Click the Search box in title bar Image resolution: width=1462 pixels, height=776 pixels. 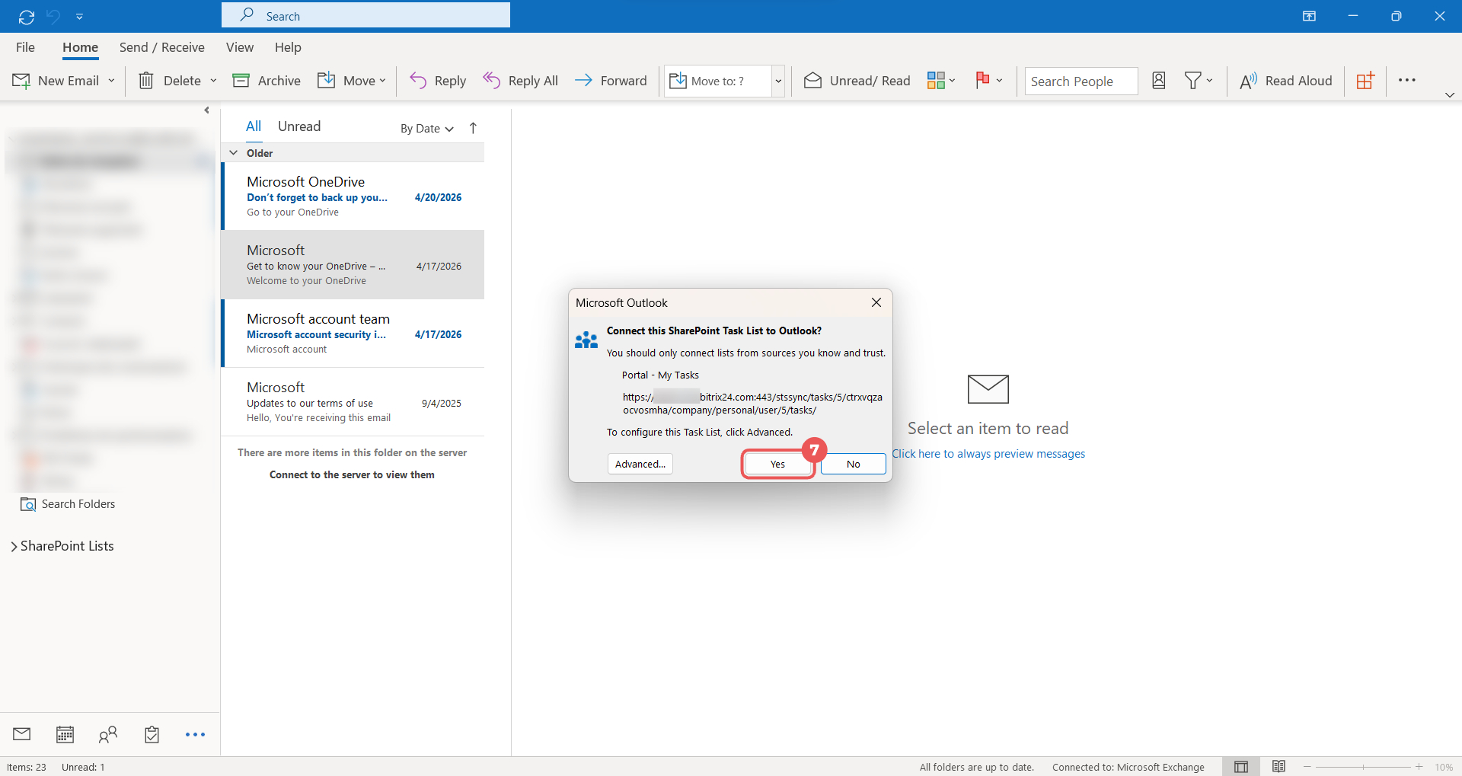(365, 16)
